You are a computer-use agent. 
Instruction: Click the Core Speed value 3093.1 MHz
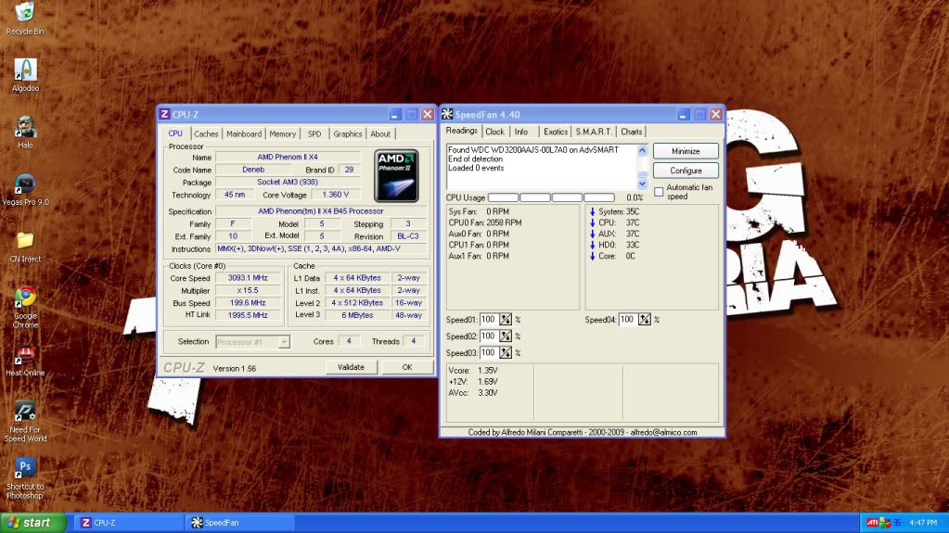248,278
